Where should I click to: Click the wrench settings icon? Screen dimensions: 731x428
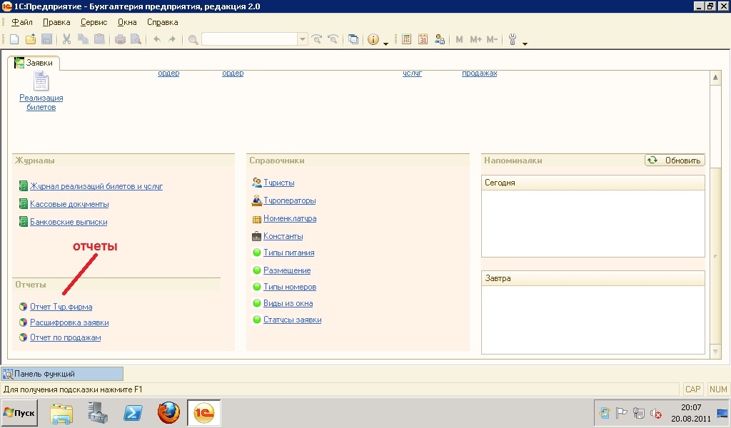tap(513, 39)
